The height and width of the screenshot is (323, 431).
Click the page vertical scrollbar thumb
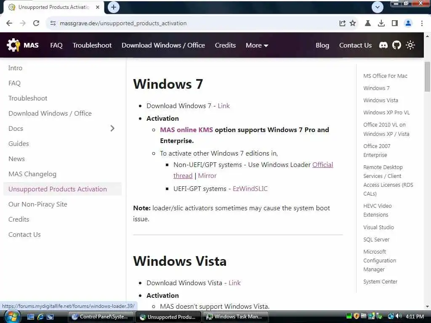(427, 77)
